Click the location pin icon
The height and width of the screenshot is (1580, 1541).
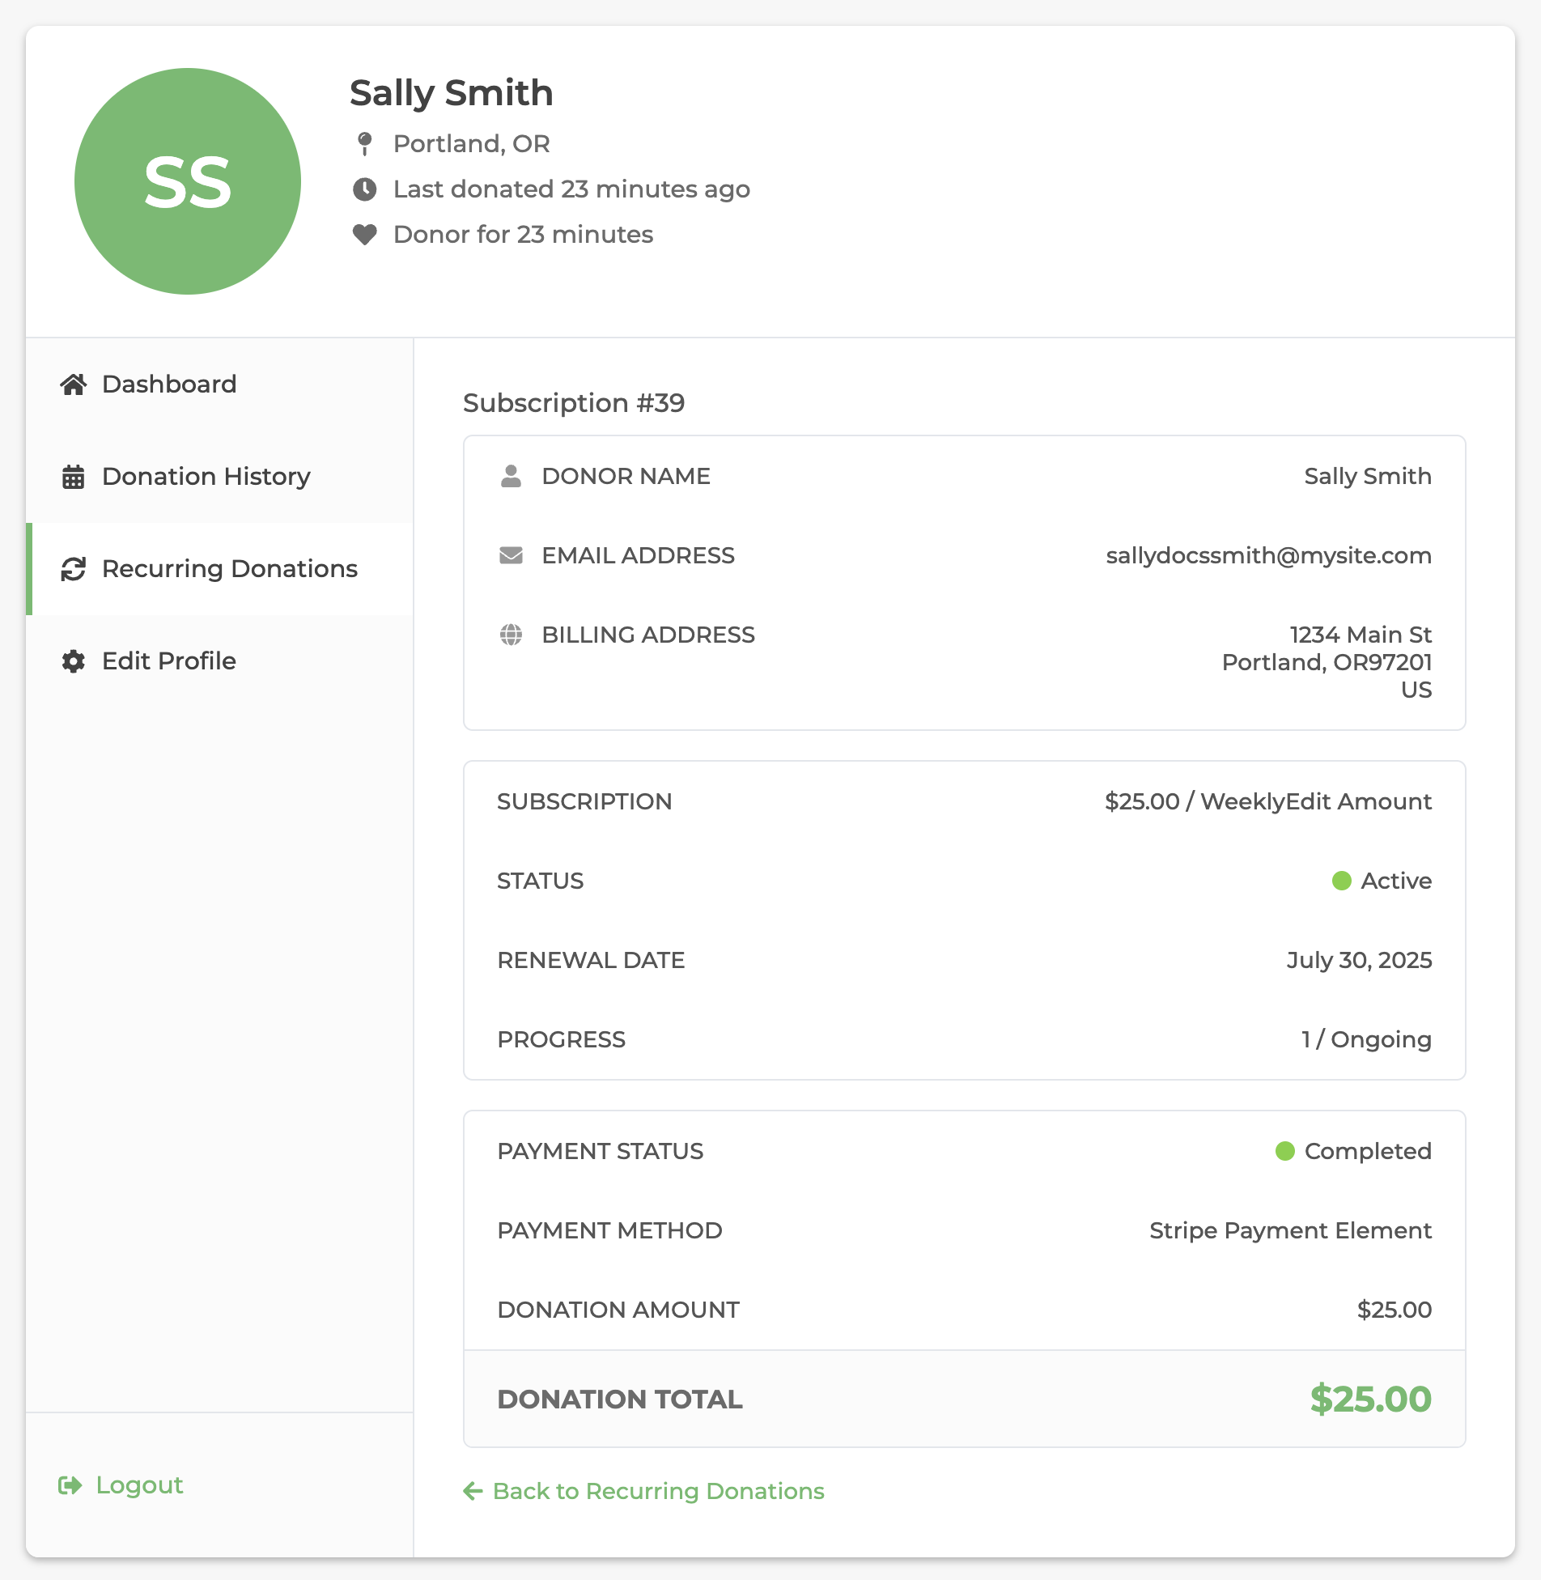pos(365,144)
